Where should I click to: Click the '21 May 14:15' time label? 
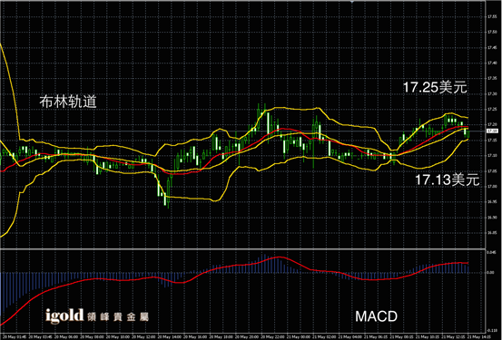[x=479, y=336]
